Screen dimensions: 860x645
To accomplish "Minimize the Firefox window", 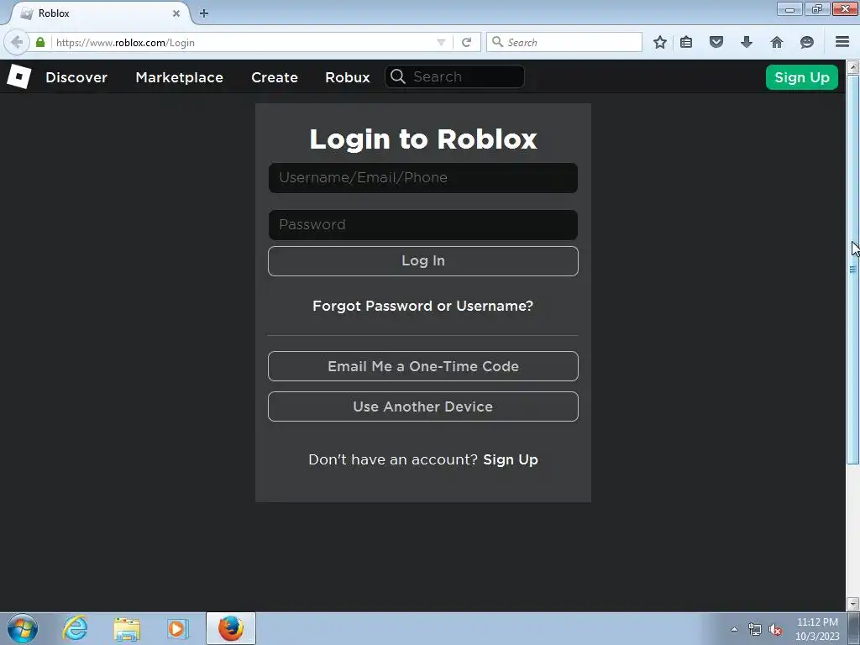I will point(789,9).
